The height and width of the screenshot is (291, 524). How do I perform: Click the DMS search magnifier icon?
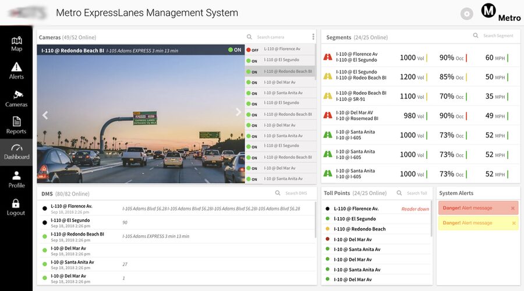click(278, 193)
